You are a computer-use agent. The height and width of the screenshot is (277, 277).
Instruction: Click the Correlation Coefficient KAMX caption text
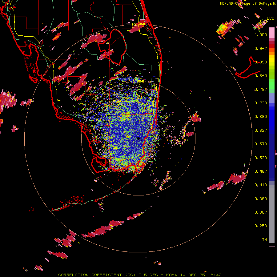[140, 275]
